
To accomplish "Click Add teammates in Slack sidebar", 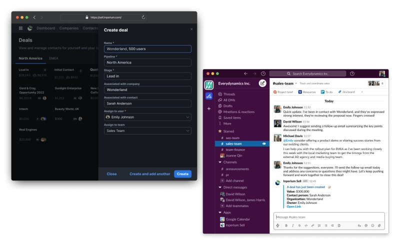I will click(x=234, y=206).
